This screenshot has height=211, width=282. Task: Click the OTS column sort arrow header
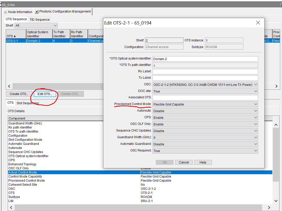click(15, 36)
